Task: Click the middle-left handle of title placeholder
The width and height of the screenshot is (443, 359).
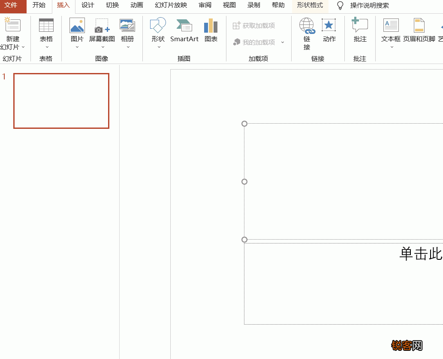Action: point(244,182)
